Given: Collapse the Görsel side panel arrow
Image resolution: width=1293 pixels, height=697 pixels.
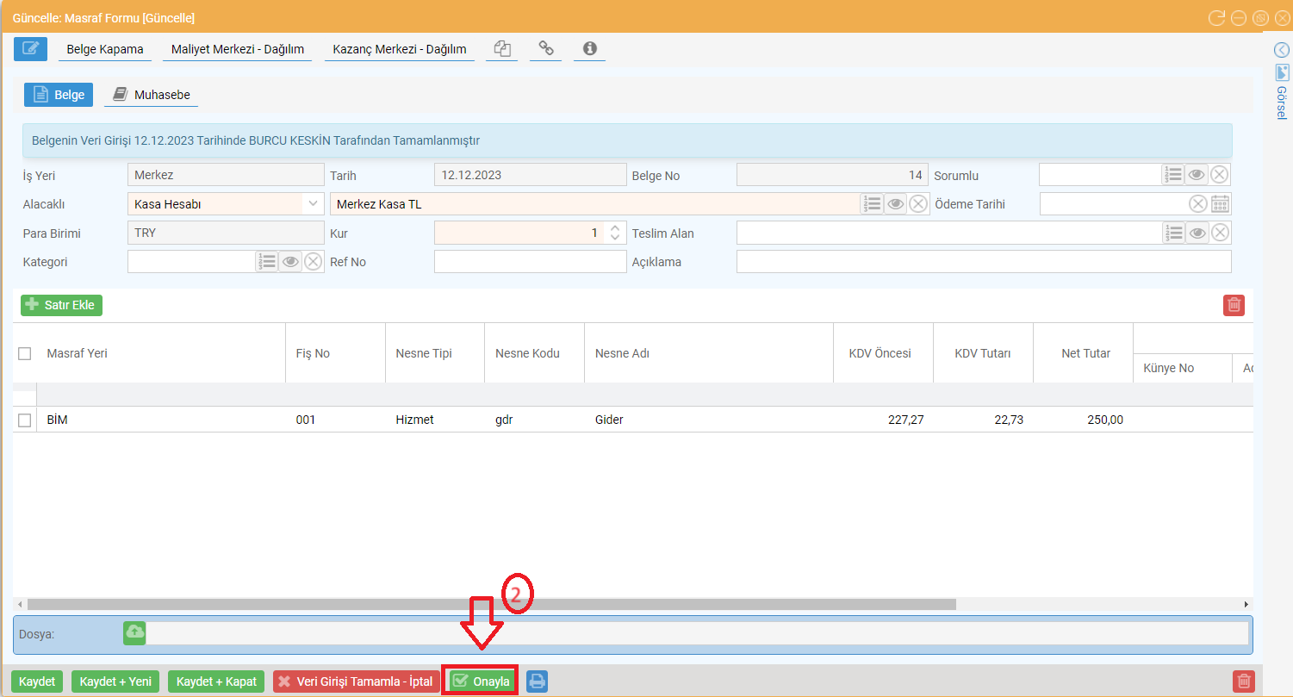Looking at the screenshot, I should [x=1281, y=51].
